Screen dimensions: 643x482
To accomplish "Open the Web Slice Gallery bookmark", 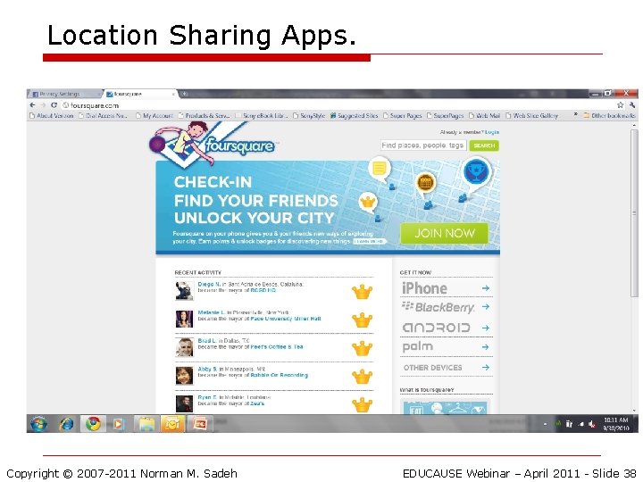I will [532, 115].
